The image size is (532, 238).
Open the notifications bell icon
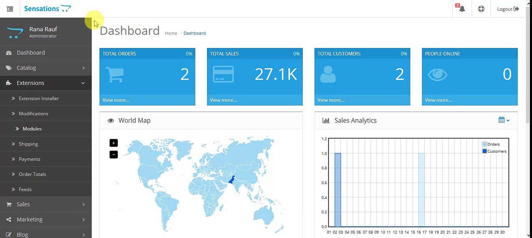coord(461,9)
